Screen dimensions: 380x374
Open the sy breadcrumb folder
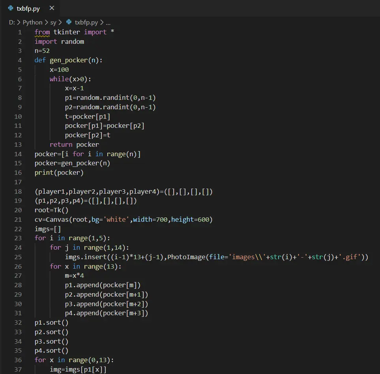(53, 22)
